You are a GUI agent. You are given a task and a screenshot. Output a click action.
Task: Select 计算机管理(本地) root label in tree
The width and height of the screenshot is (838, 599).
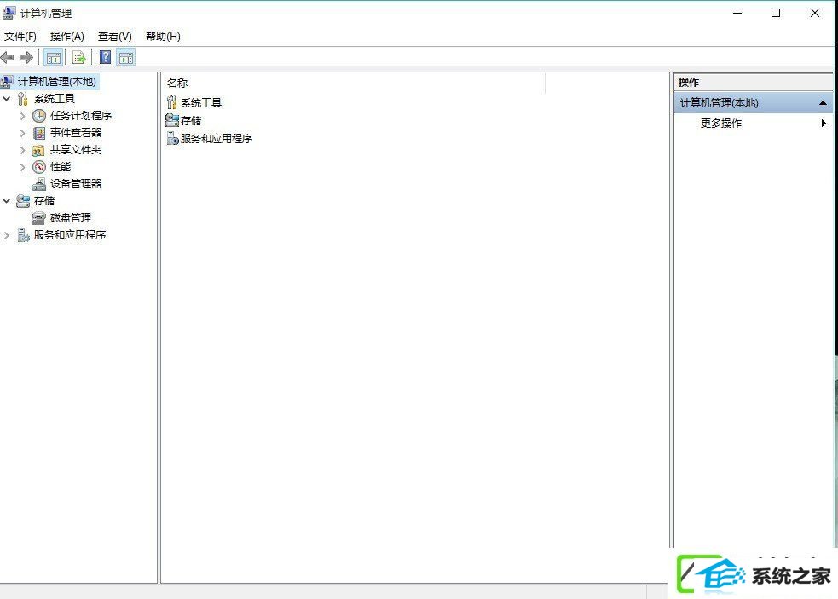(x=56, y=81)
